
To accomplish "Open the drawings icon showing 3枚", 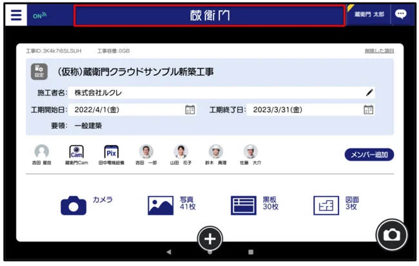I will (326, 205).
